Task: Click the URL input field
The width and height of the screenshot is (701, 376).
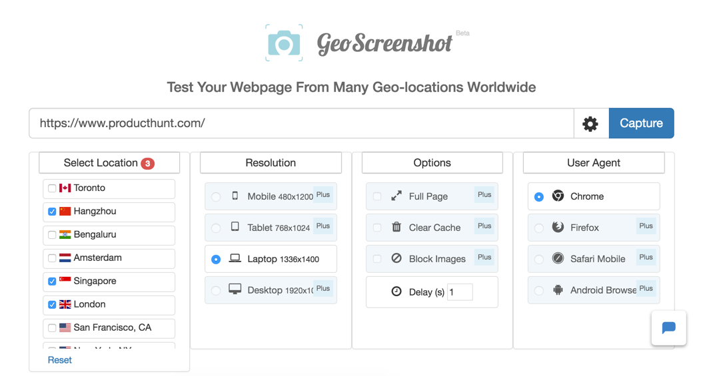Action: (x=301, y=123)
